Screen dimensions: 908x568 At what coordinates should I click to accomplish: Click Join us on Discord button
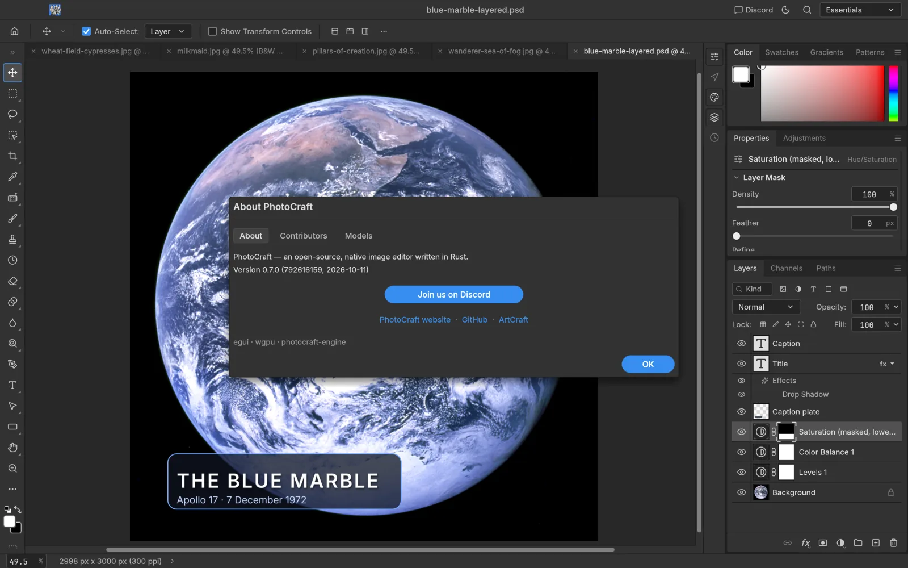454,294
